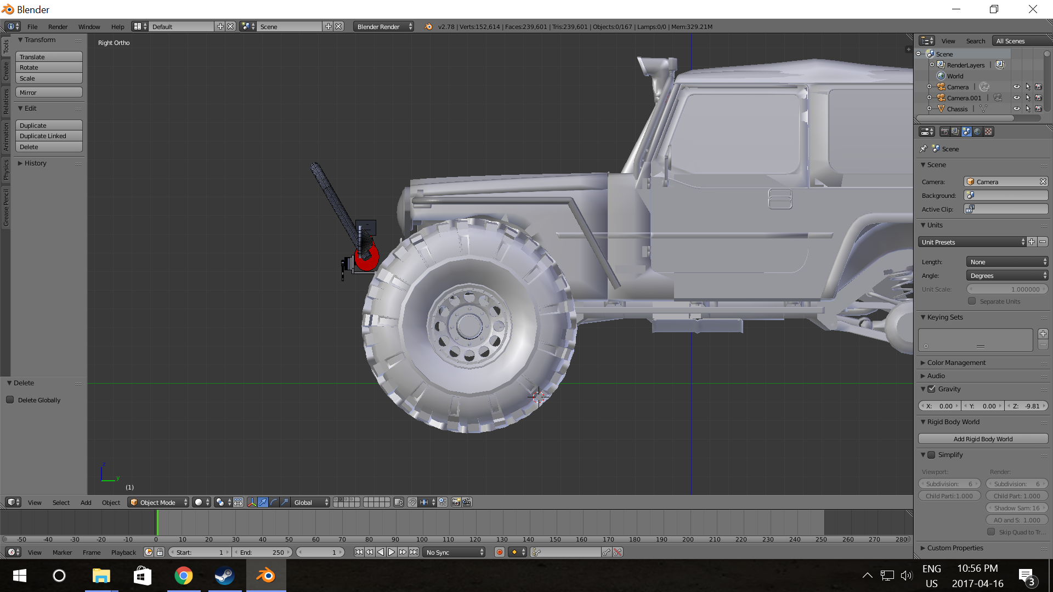The width and height of the screenshot is (1053, 592).
Task: Click the auto keyframe record button
Action: tap(499, 552)
